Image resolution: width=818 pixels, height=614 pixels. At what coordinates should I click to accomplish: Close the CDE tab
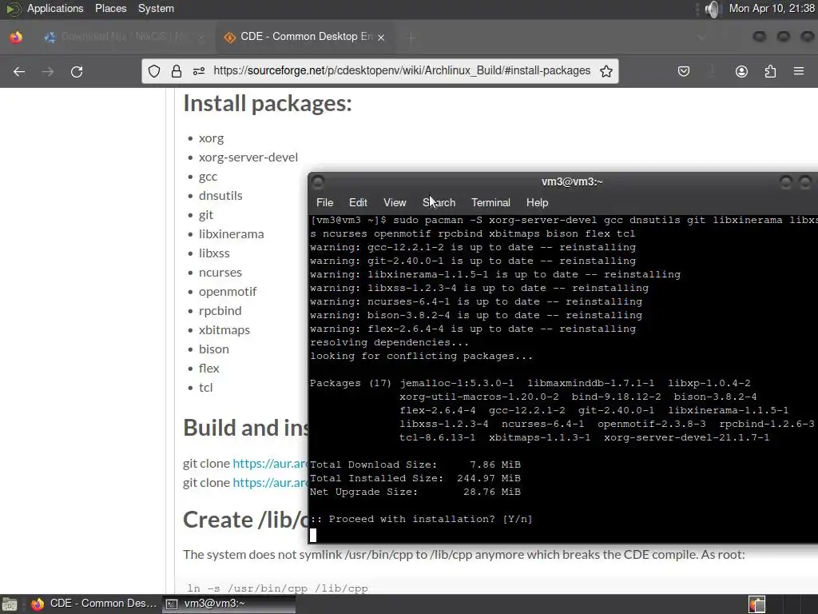click(381, 37)
